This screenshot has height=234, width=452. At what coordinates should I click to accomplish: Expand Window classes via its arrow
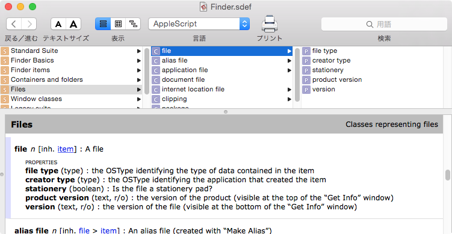[139, 99]
